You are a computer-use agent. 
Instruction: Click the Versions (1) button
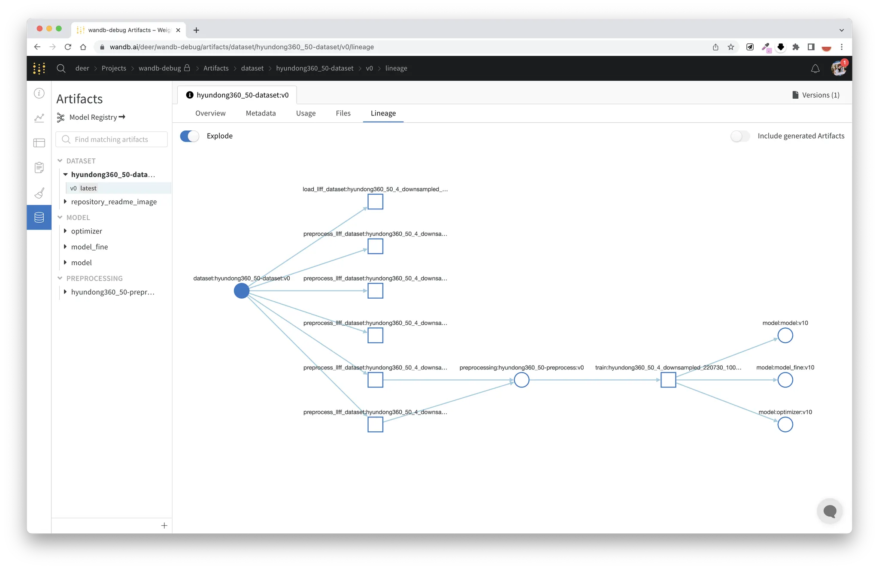pos(815,95)
